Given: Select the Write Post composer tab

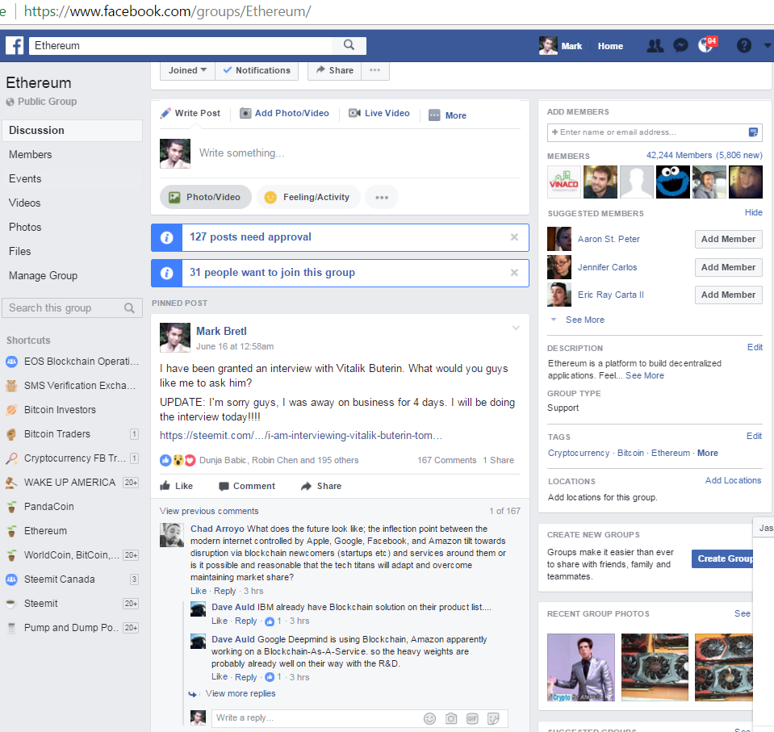Looking at the screenshot, I should 190,114.
